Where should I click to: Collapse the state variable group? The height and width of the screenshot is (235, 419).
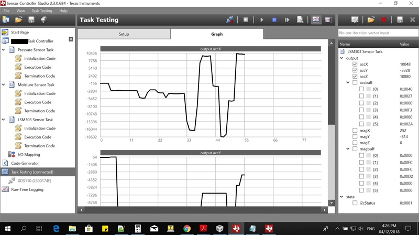[341, 197]
